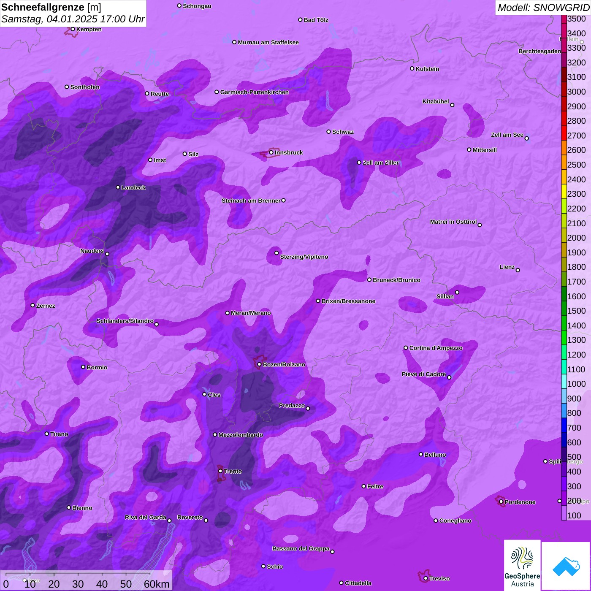Click the 60km scale bar label
The height and width of the screenshot is (591, 591).
point(157,584)
